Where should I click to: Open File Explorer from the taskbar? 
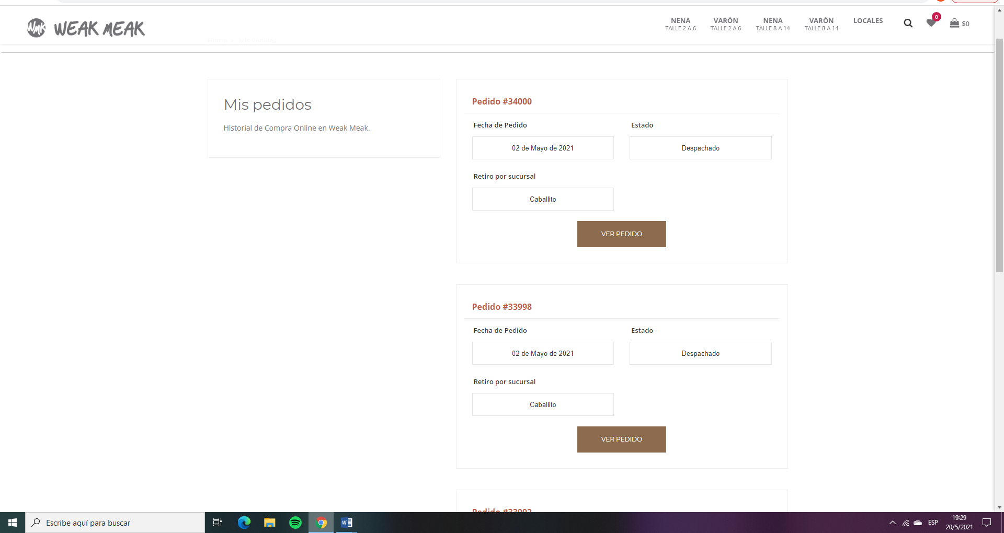(x=269, y=523)
